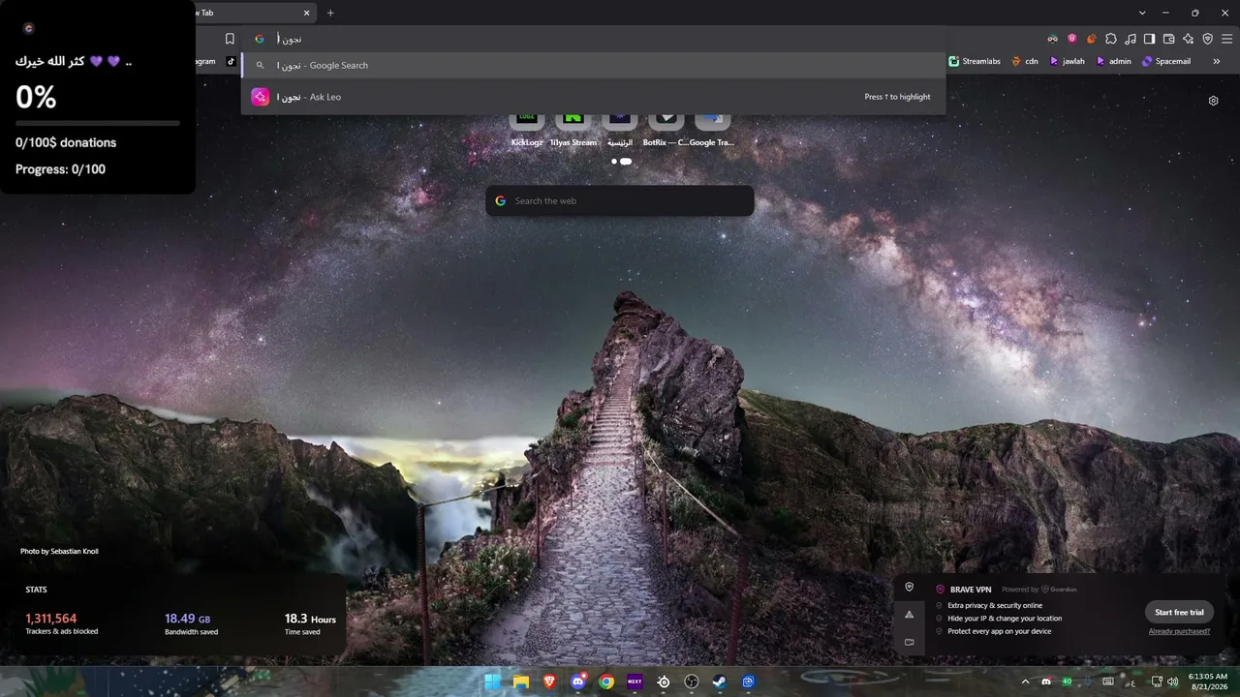Image resolution: width=1240 pixels, height=697 pixels.
Task: Click Photo by Sebastian Knoll credit
Action: pyautogui.click(x=59, y=552)
